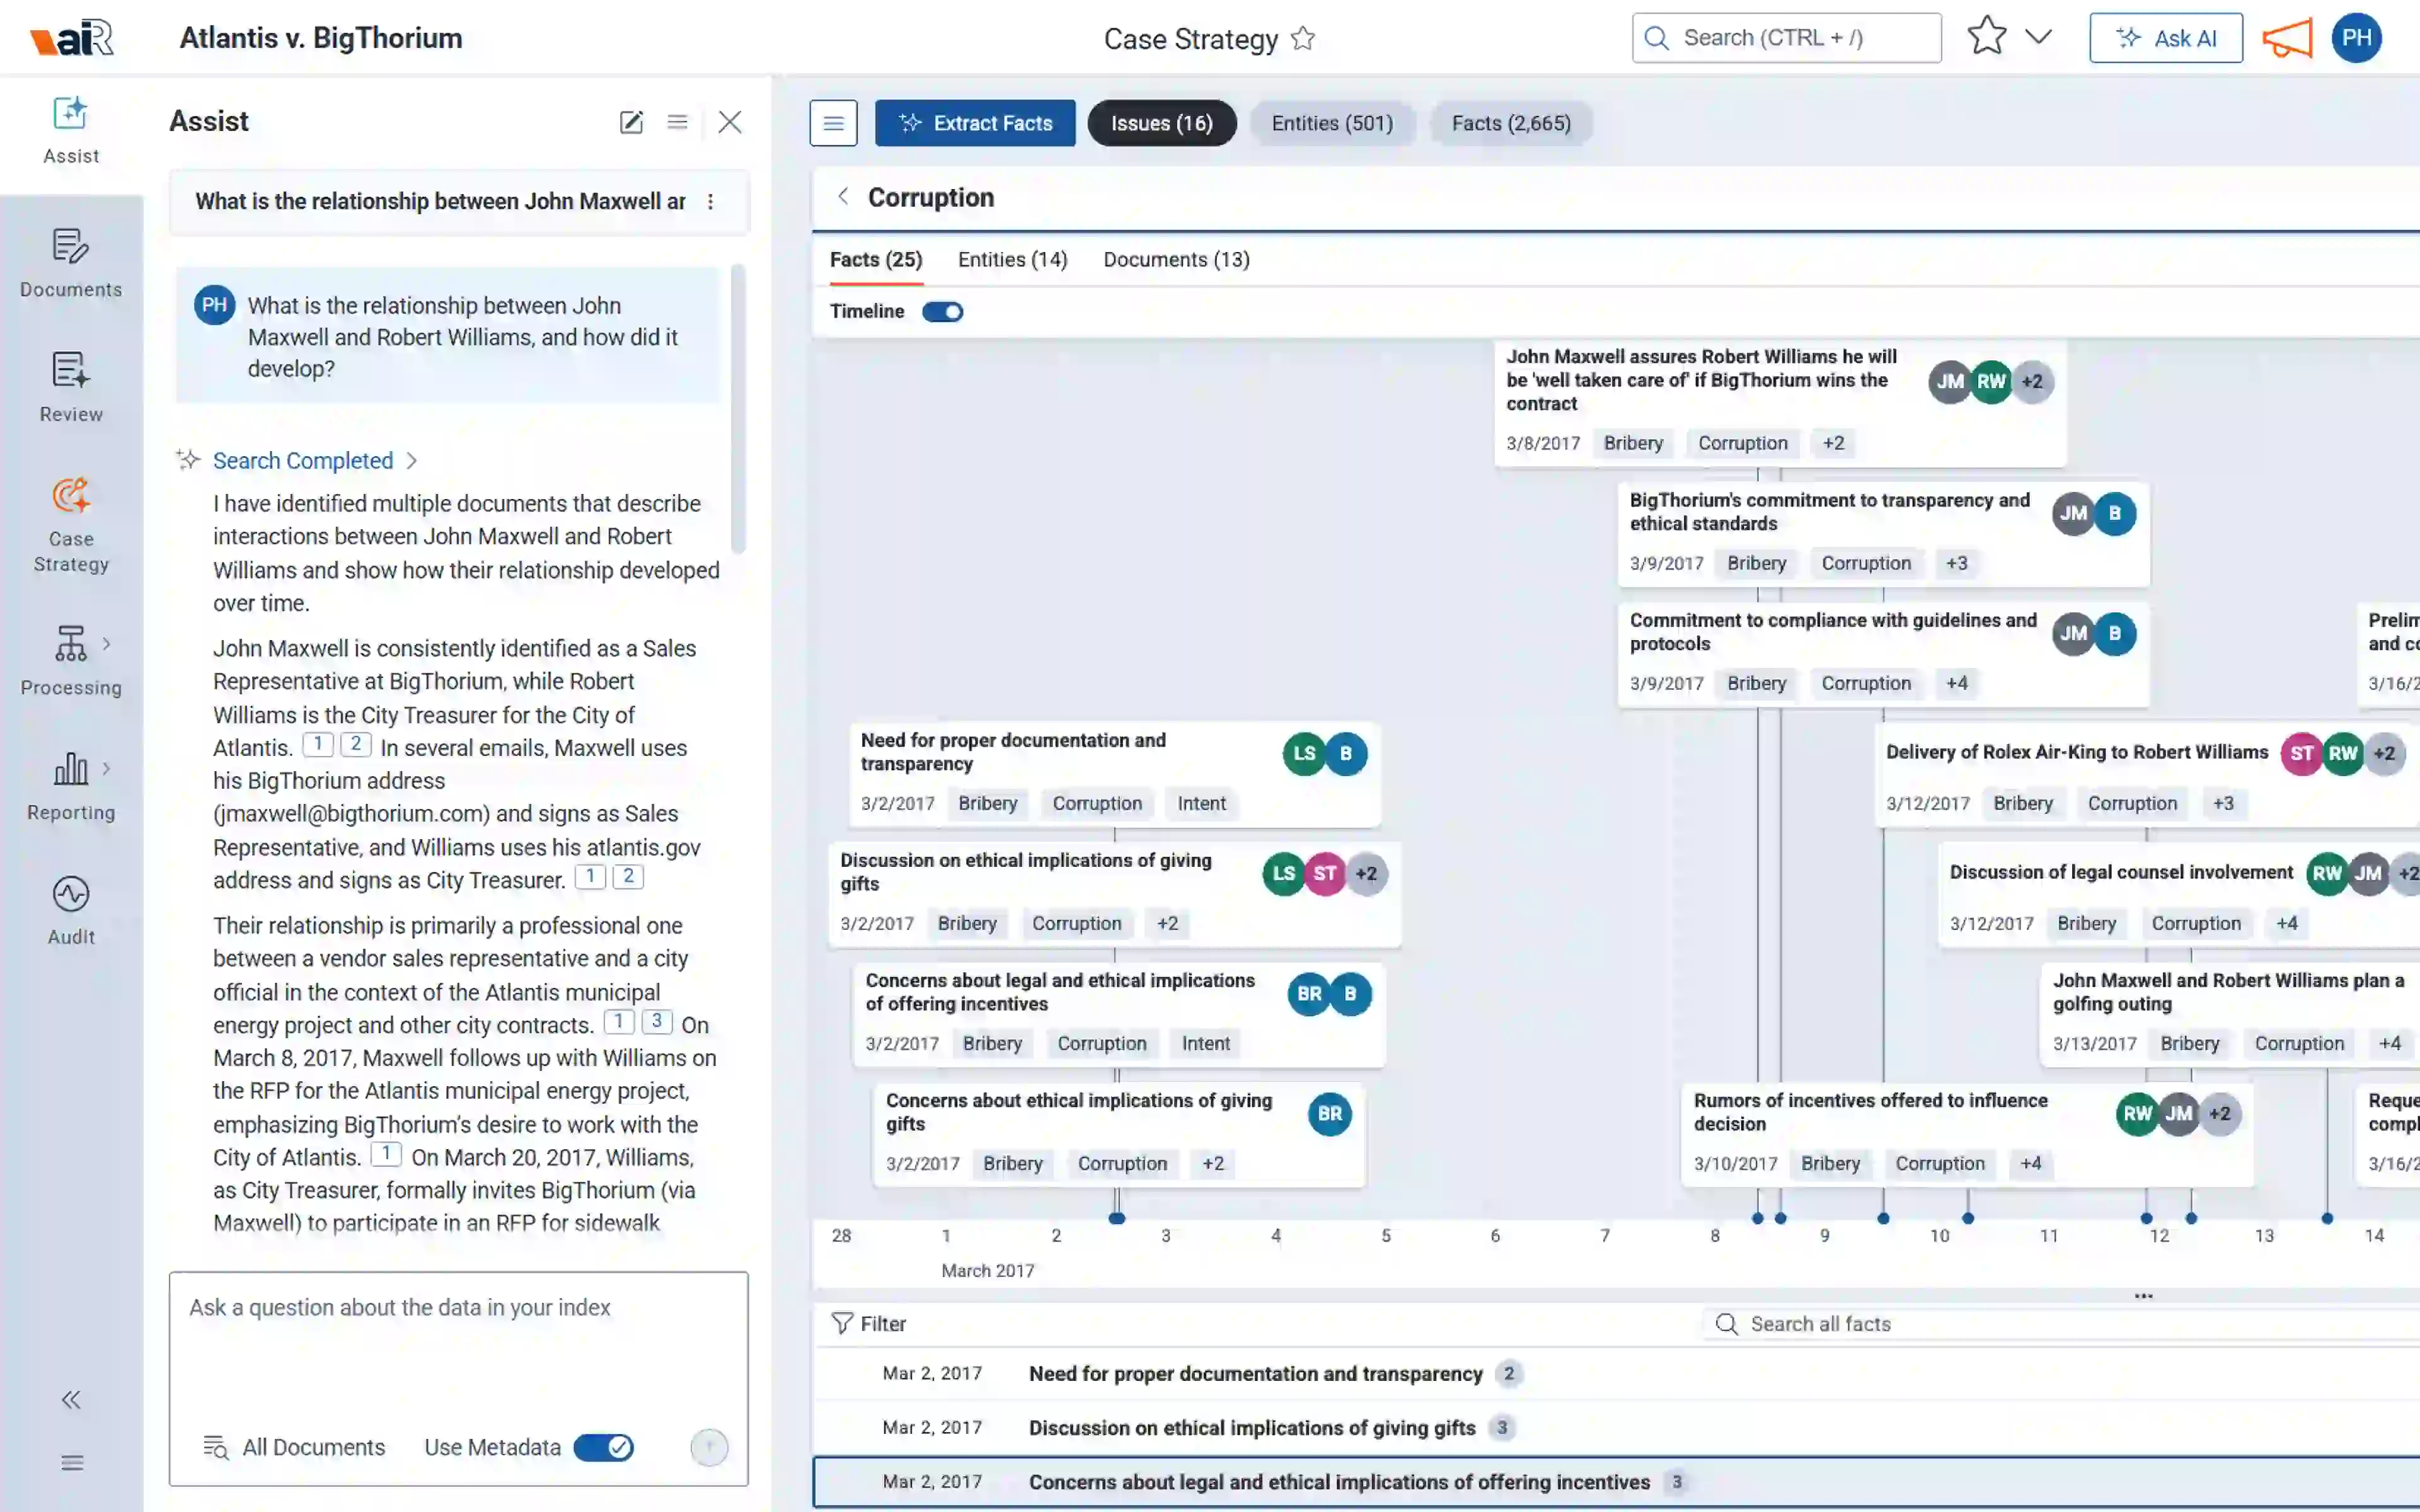This screenshot has height=1512, width=2420.
Task: Open the PH user profile avatar
Action: (x=2356, y=38)
